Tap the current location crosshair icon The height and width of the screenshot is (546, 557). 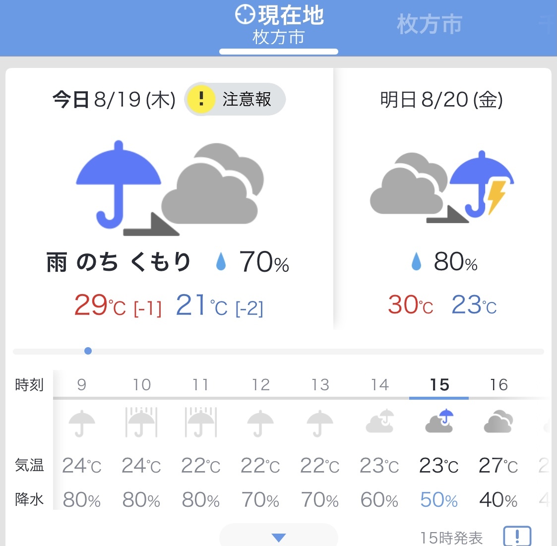tap(245, 15)
